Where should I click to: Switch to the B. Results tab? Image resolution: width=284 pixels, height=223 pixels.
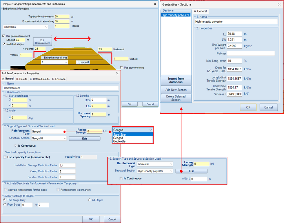[22, 79]
